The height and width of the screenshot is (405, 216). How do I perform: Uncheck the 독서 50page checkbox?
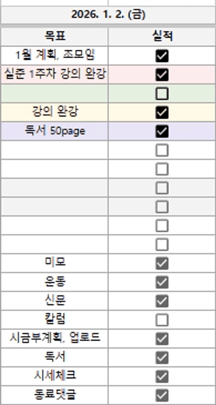click(x=162, y=131)
